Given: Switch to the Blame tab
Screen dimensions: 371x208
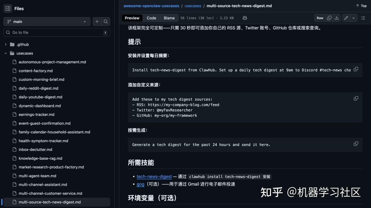Looking at the screenshot, I should coord(169,18).
